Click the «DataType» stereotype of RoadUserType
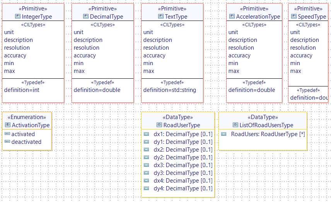Image resolution: width=331 pixels, height=202 pixels. tap(178, 117)
